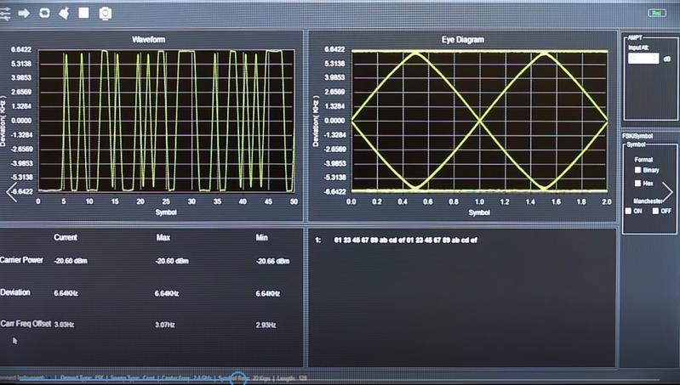
Task: Click the continuous sweep loop icon
Action: [43, 13]
